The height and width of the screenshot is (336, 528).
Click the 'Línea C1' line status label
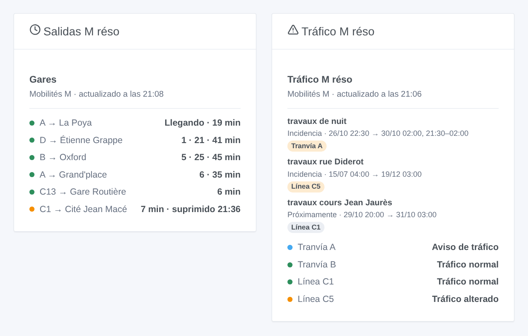coord(316,282)
